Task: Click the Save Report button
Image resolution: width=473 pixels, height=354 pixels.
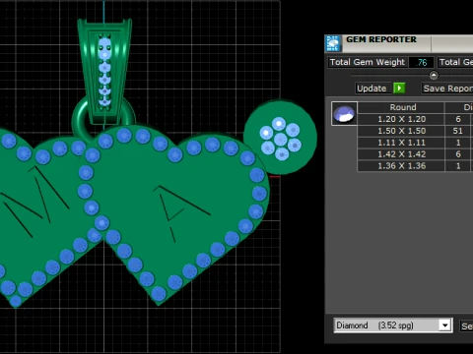Action: (x=447, y=88)
